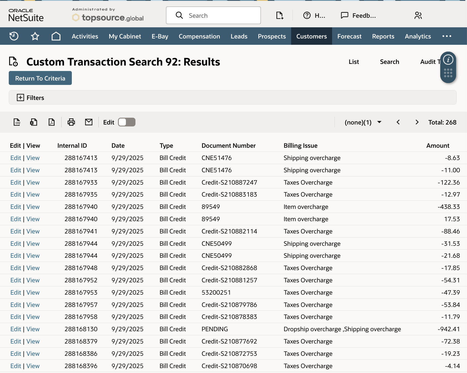View the 53200251 document record
Screen dimensions: 467x373
[x=33, y=292]
